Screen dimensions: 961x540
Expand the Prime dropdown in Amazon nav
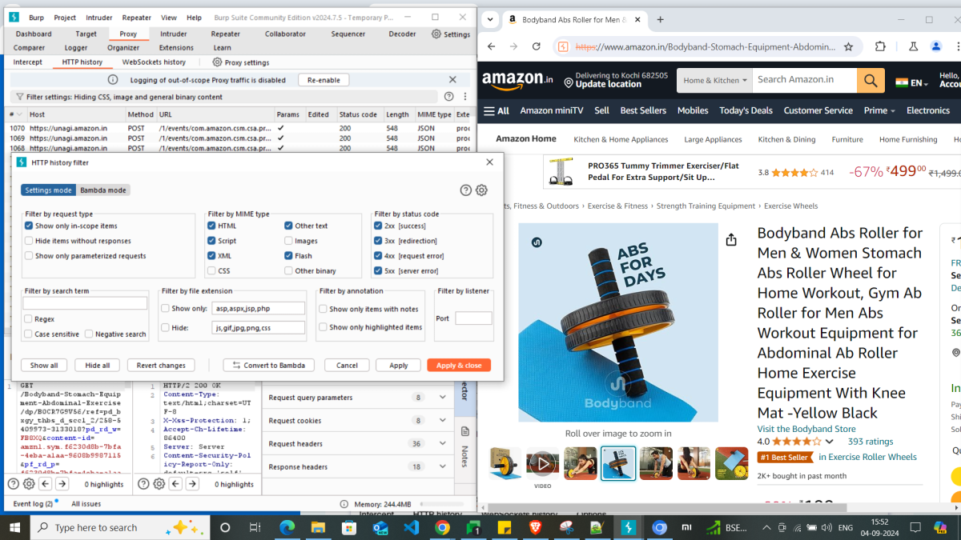879,110
